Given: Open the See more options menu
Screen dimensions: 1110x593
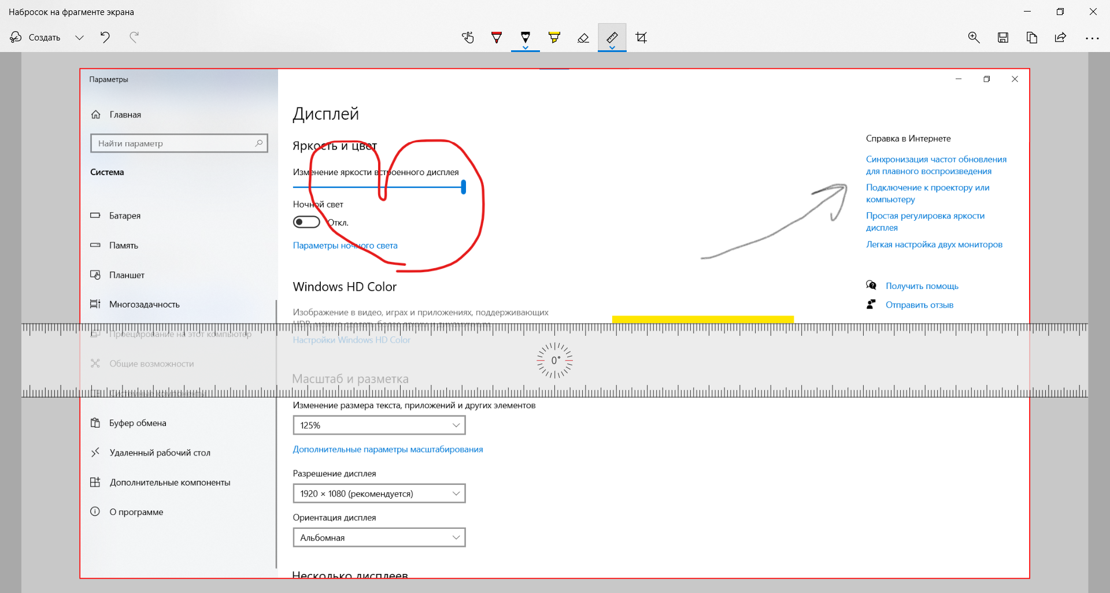Looking at the screenshot, I should (1092, 38).
